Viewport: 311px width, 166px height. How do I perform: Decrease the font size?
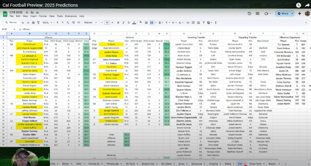102,23
